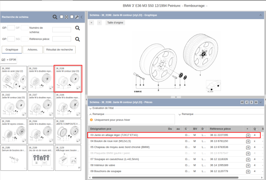
Task: Switch to the Graphique tab
Action: [x=12, y=50]
